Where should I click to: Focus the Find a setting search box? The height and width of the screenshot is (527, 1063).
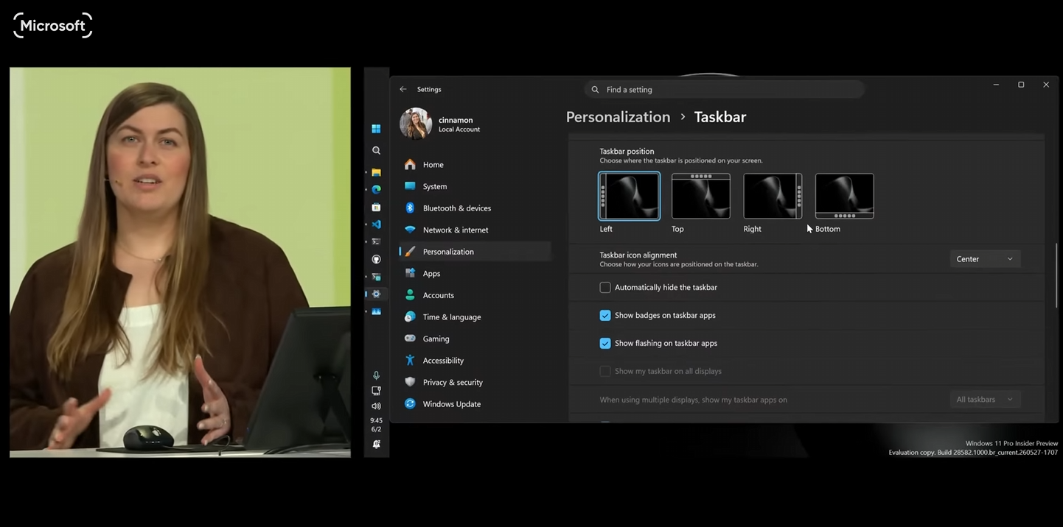tap(724, 90)
